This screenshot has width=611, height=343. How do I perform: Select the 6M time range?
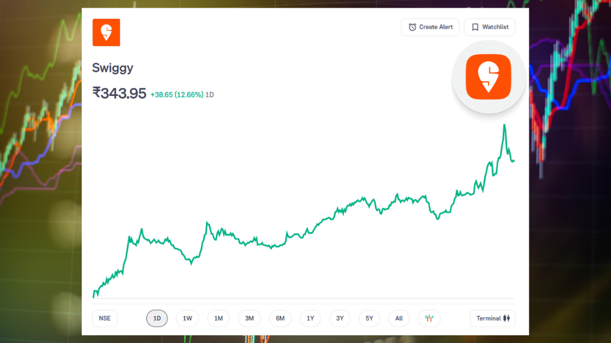click(x=280, y=319)
